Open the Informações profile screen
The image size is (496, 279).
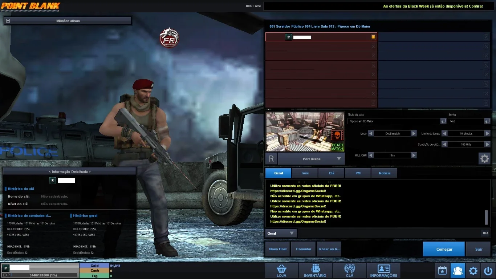[383, 271]
